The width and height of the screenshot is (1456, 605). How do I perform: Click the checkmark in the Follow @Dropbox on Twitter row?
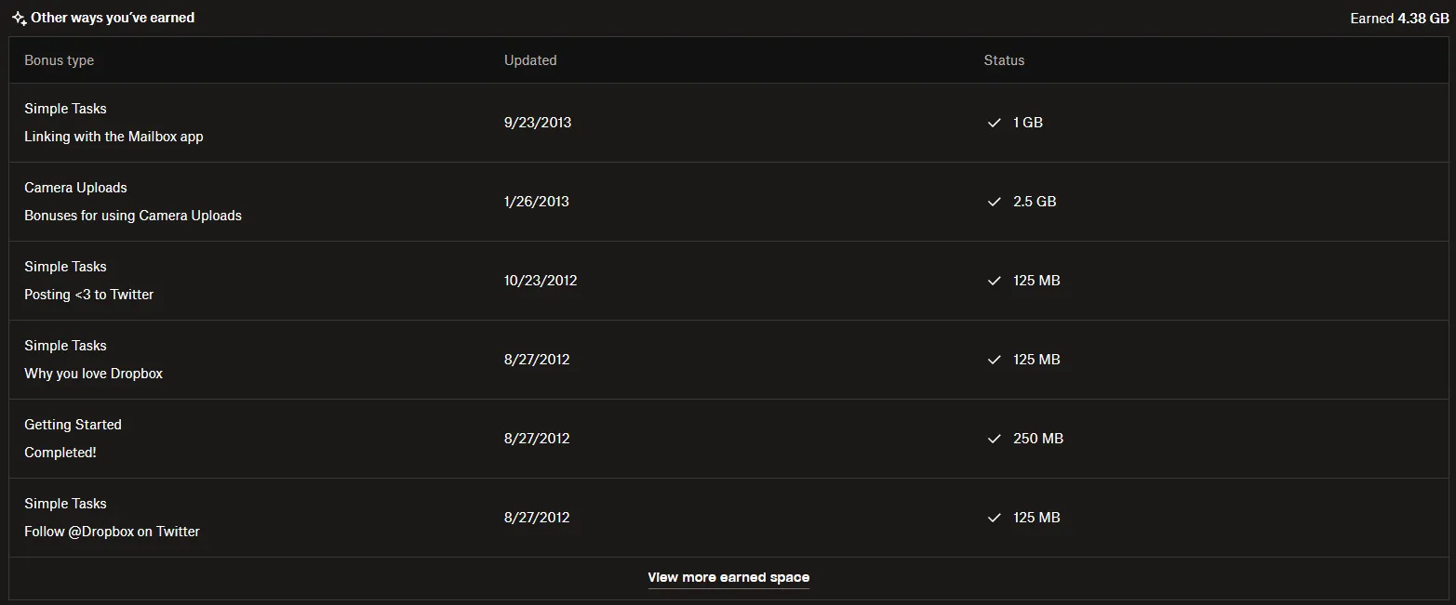tap(994, 518)
